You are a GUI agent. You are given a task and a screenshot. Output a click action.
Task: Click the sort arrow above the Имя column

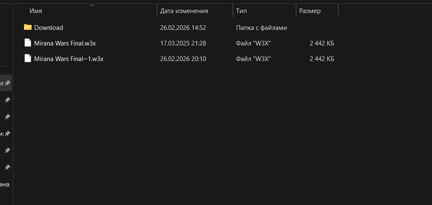(x=92, y=5)
